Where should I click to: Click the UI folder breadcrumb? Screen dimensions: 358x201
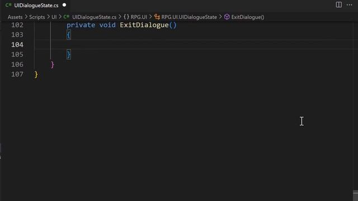pos(54,17)
